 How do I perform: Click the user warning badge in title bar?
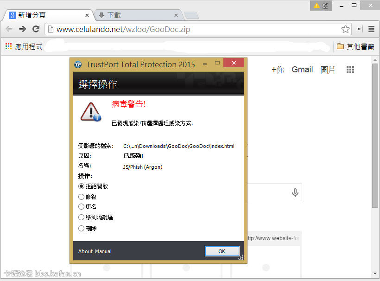(x=321, y=6)
